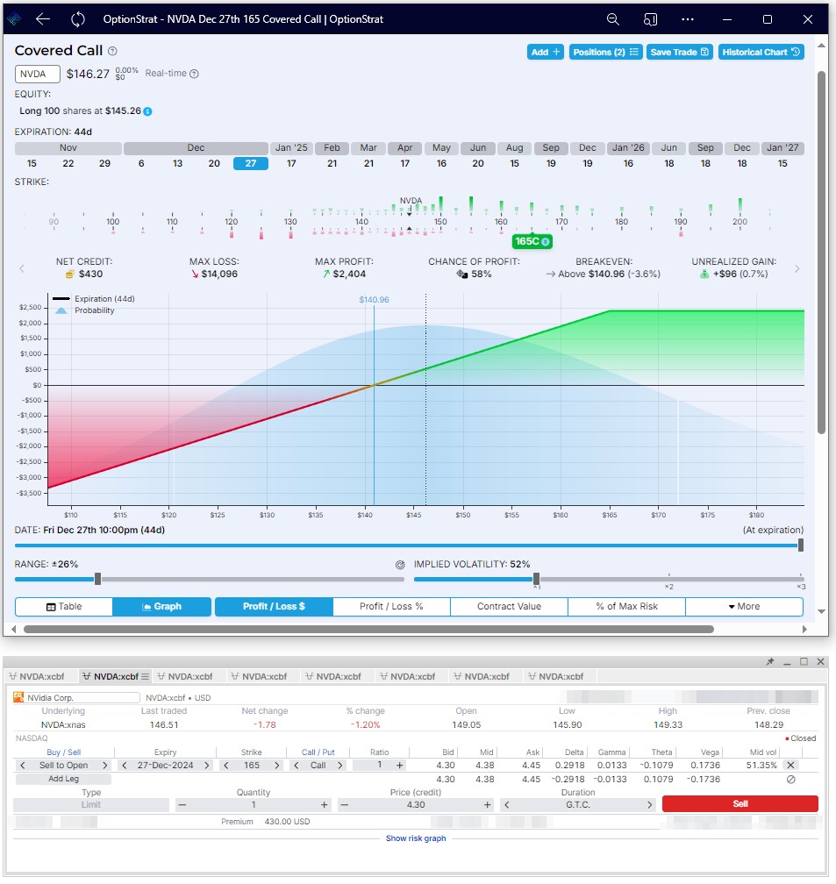Pick the Jun 20 expiration
This screenshot has height=884, width=836.
[x=478, y=163]
